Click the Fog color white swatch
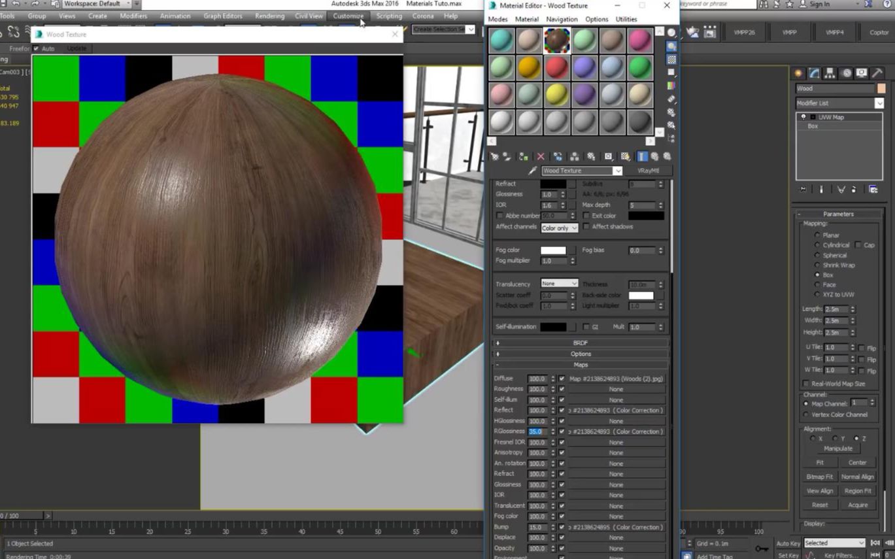 click(x=553, y=250)
